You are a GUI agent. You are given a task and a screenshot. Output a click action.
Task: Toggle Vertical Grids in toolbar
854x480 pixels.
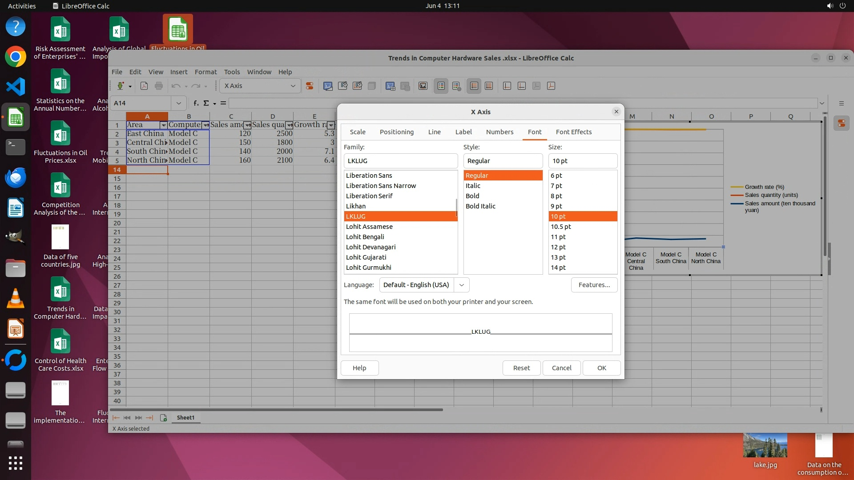pyautogui.click(x=489, y=86)
